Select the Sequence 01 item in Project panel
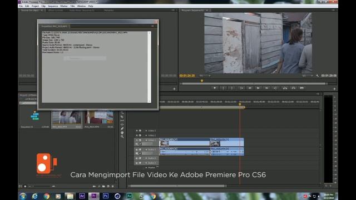This screenshot has height=200, width=356. point(34,119)
